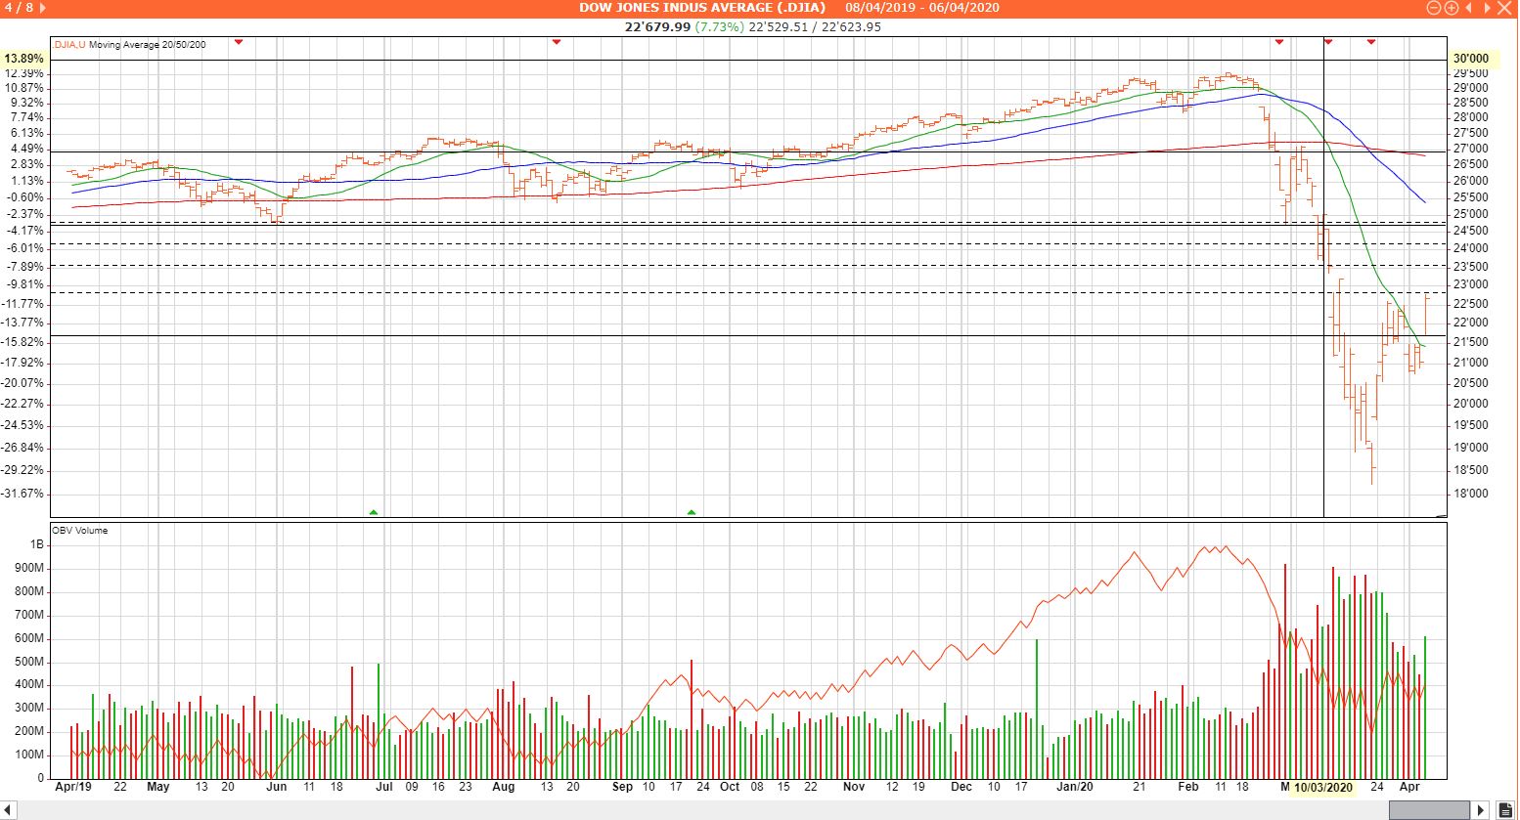Go to previous chart using left arrow
Viewport: 1520px width, 820px height.
point(1469,8)
